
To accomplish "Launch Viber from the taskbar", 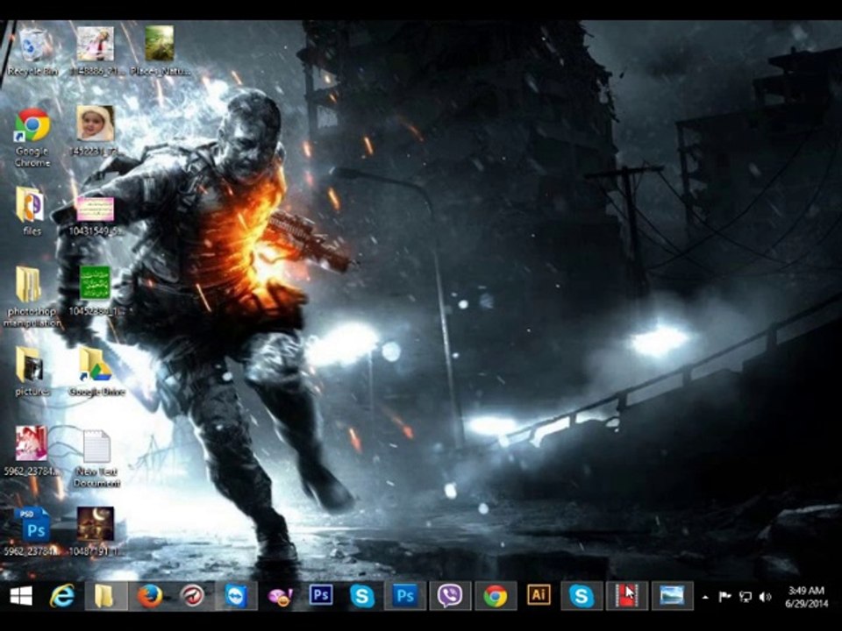I will pyautogui.click(x=450, y=596).
